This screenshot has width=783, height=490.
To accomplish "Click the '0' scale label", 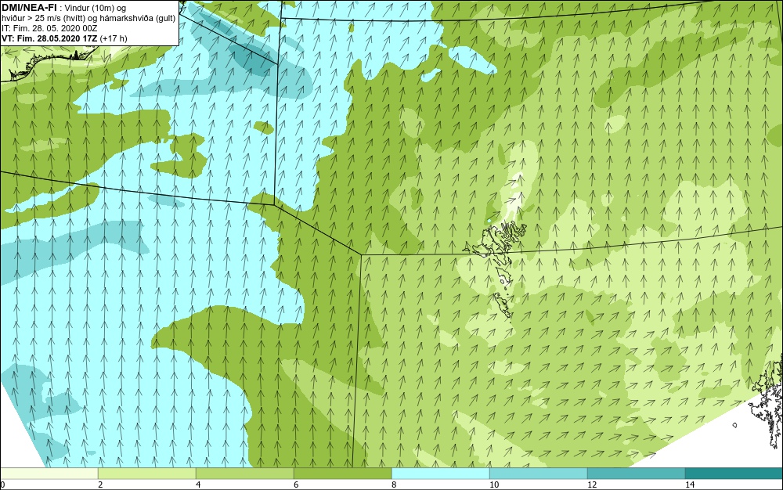I will (x=2, y=485).
